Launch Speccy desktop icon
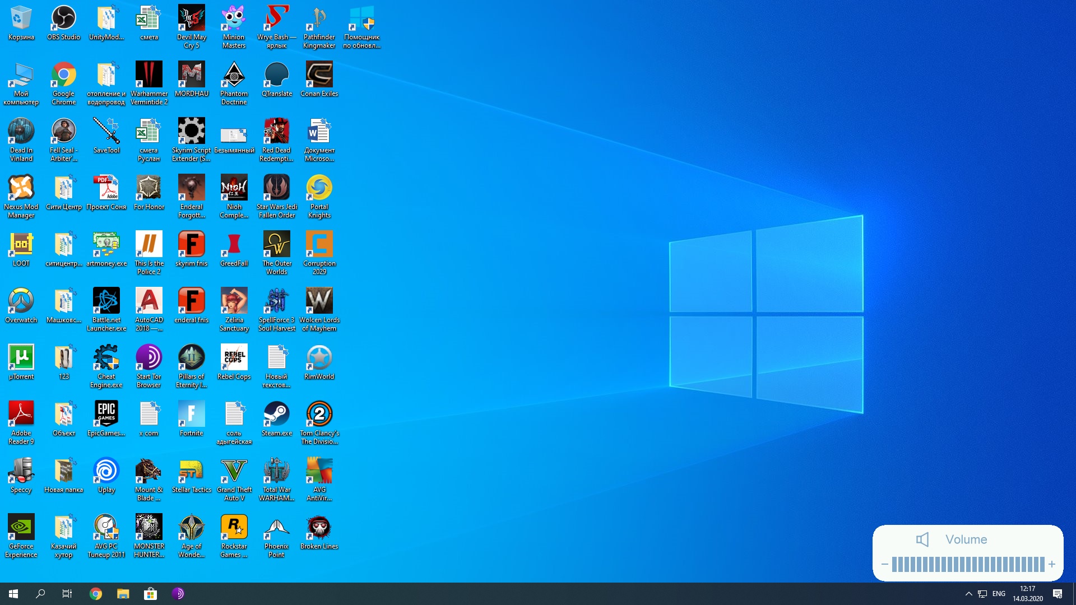This screenshot has height=605, width=1076. click(21, 476)
